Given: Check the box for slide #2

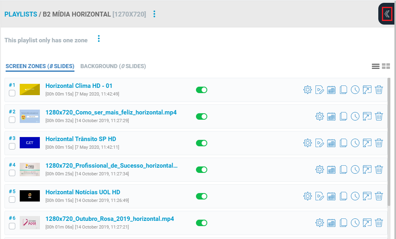Looking at the screenshot, I should [12, 120].
